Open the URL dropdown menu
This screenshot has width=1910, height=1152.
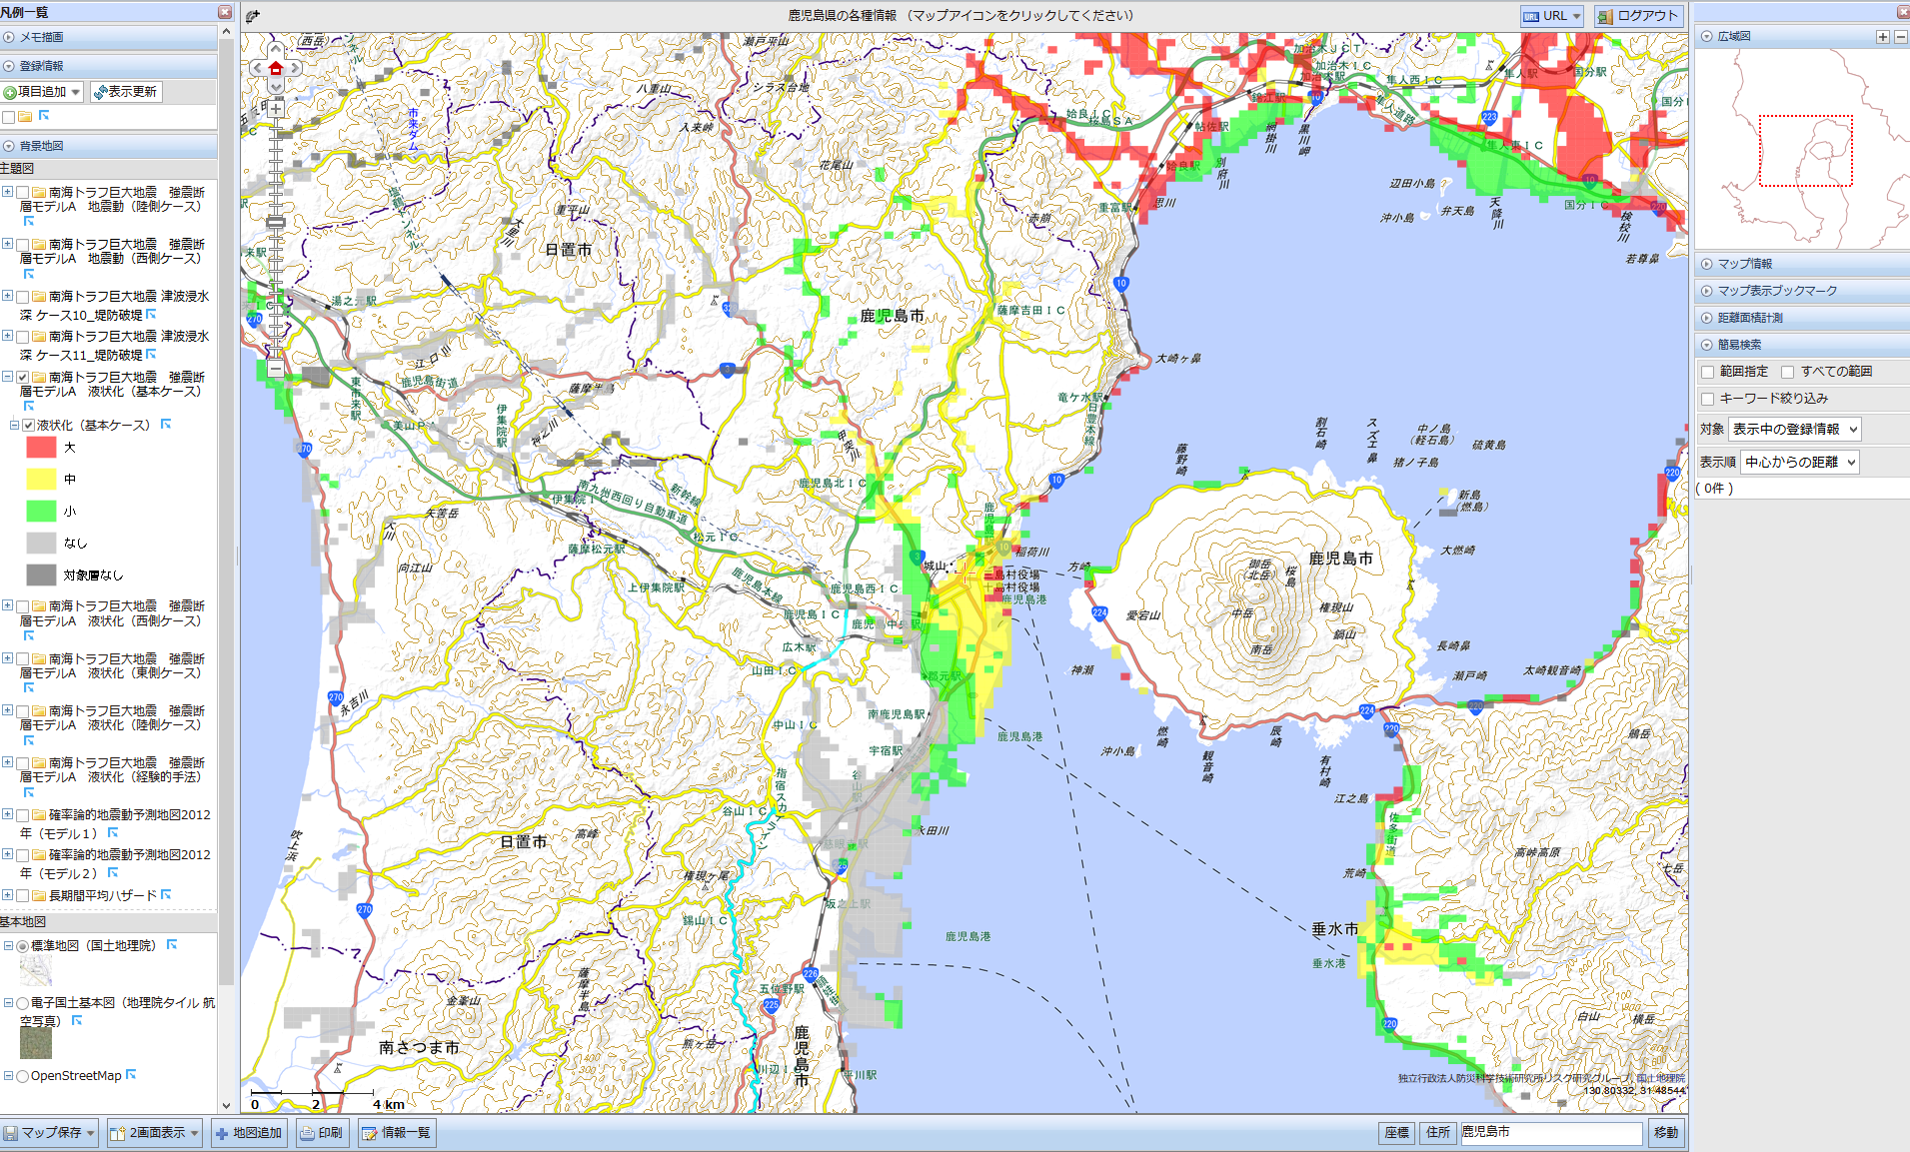coord(1551,16)
